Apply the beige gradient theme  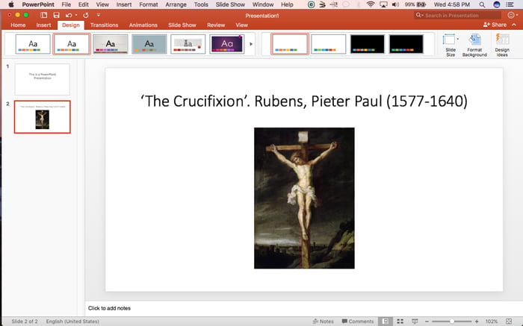point(111,44)
